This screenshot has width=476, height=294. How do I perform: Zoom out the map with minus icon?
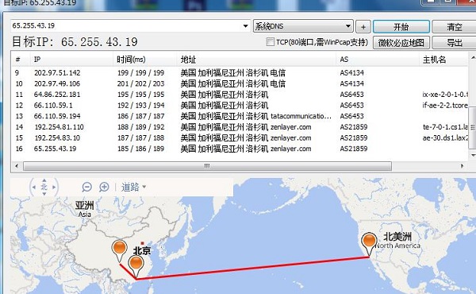tap(86, 187)
